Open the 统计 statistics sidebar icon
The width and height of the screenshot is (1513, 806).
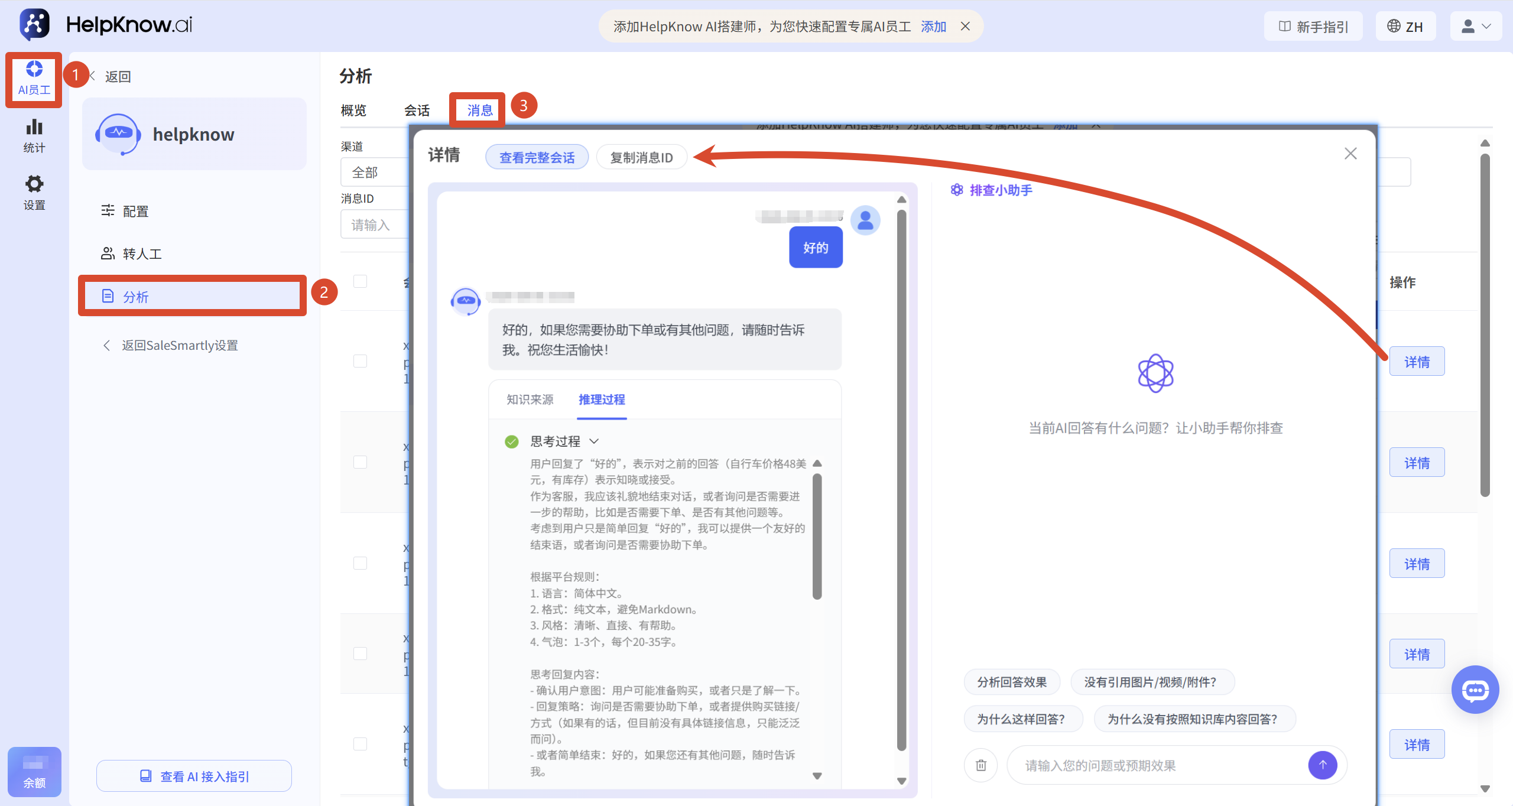34,136
